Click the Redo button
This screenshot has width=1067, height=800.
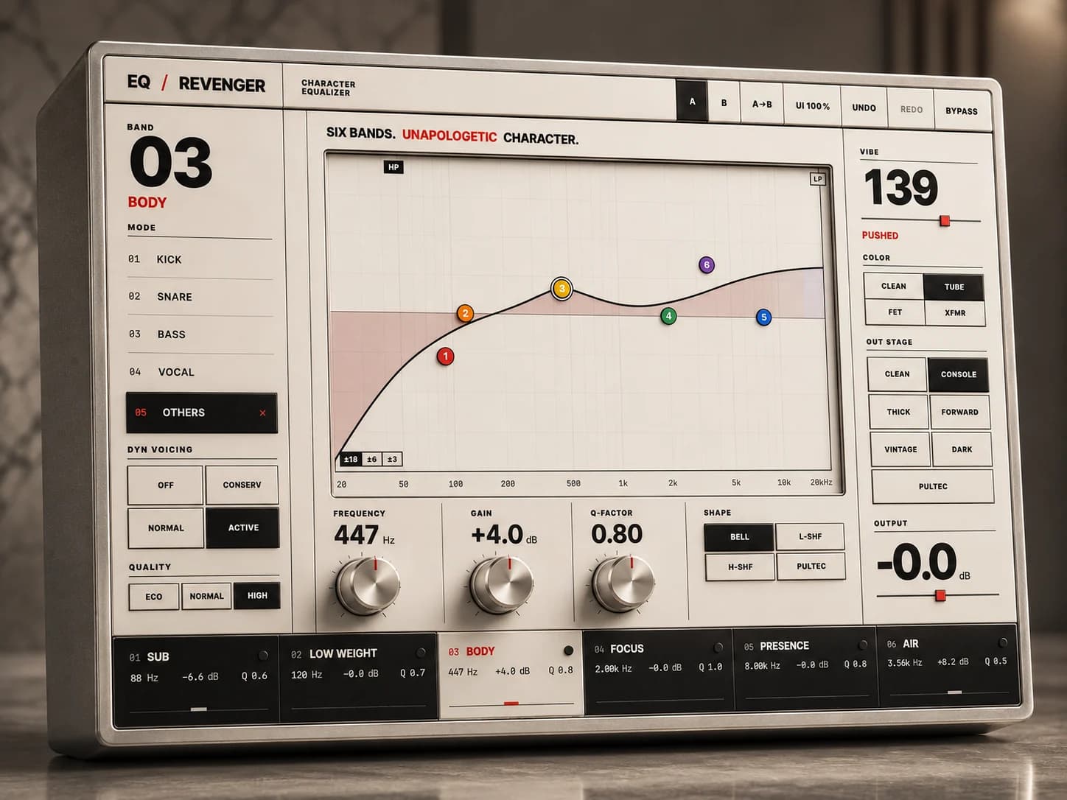(911, 110)
